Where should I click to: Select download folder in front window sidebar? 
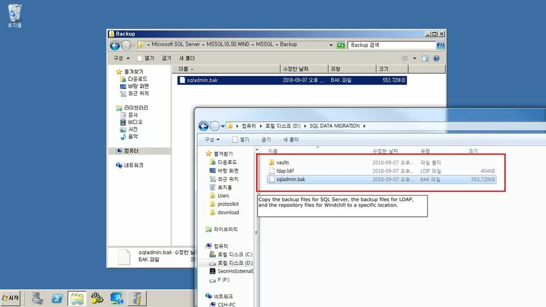tap(224, 212)
